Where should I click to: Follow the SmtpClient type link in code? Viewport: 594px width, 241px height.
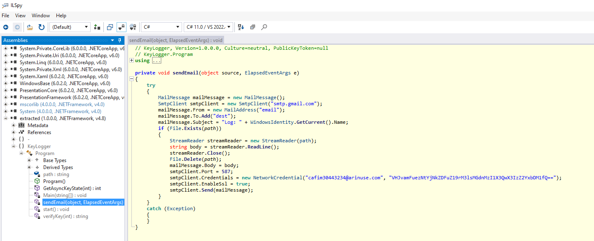tap(172, 104)
